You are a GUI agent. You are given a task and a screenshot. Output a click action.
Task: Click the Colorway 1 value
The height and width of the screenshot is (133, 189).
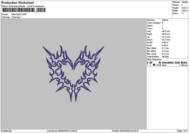[17, 17]
